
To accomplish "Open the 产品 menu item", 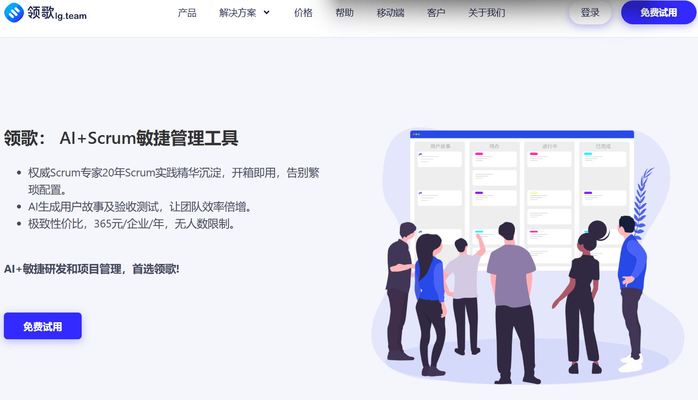I will tap(187, 13).
